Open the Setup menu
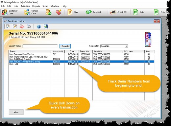This screenshot has height=126, width=171. 45,6
